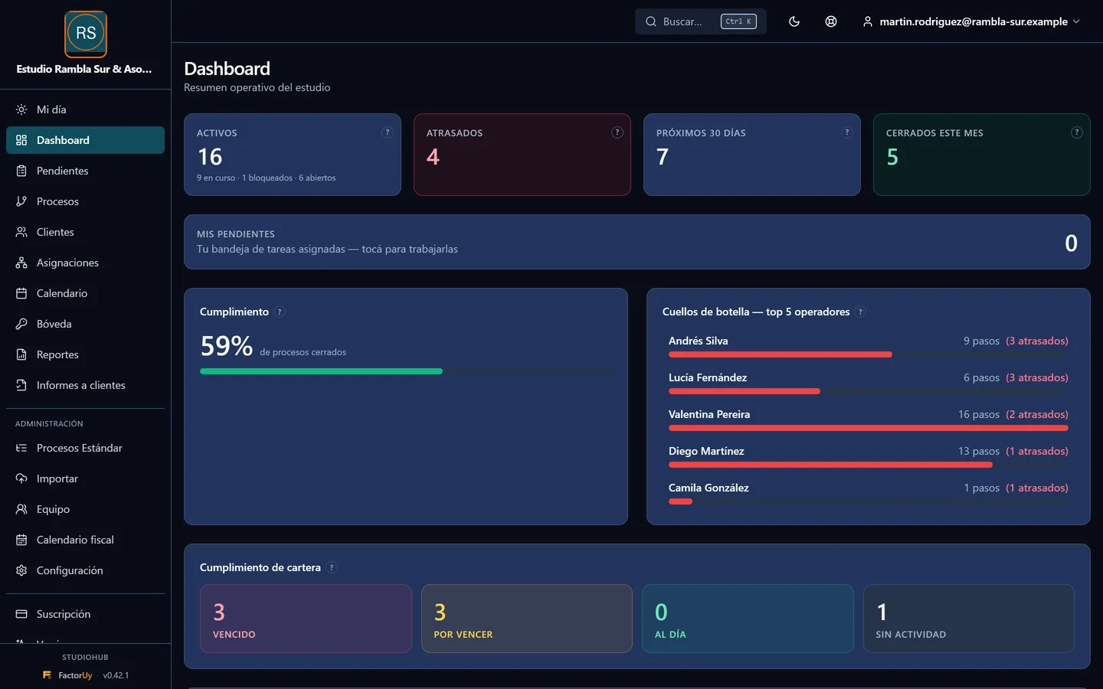Open the Mis pendientes banner
The width and height of the screenshot is (1103, 689).
coord(637,242)
